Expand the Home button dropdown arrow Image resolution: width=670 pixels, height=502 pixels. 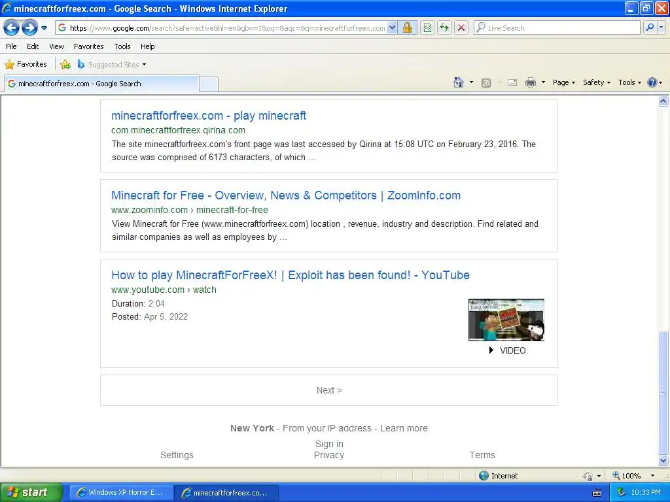click(x=471, y=82)
